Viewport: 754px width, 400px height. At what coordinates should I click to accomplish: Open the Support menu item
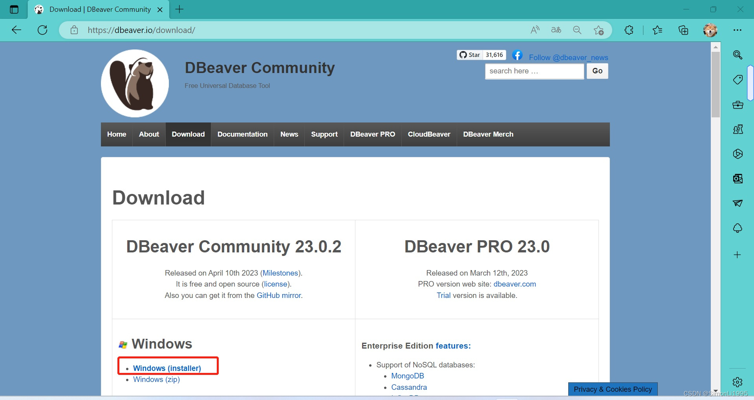tap(324, 134)
